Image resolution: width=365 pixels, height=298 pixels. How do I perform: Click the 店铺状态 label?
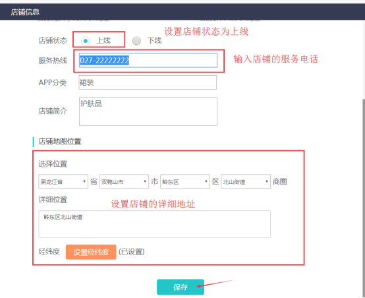click(53, 40)
